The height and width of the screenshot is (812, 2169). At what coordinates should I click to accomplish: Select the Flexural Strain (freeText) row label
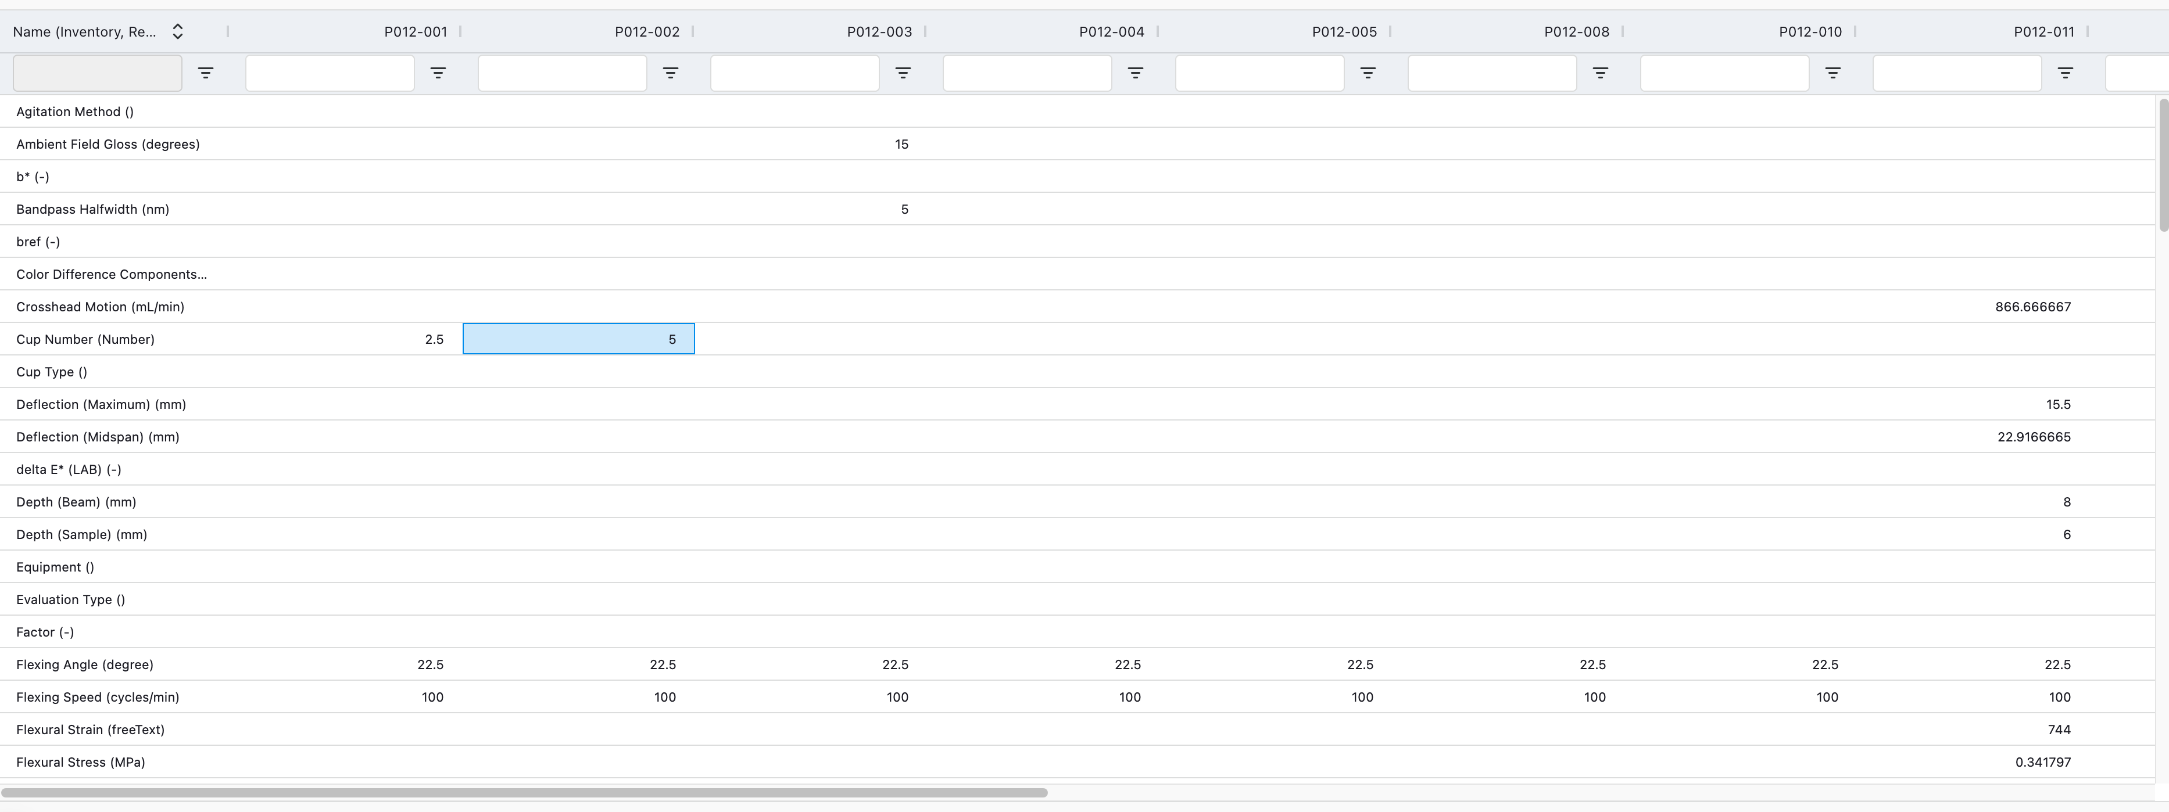point(90,730)
